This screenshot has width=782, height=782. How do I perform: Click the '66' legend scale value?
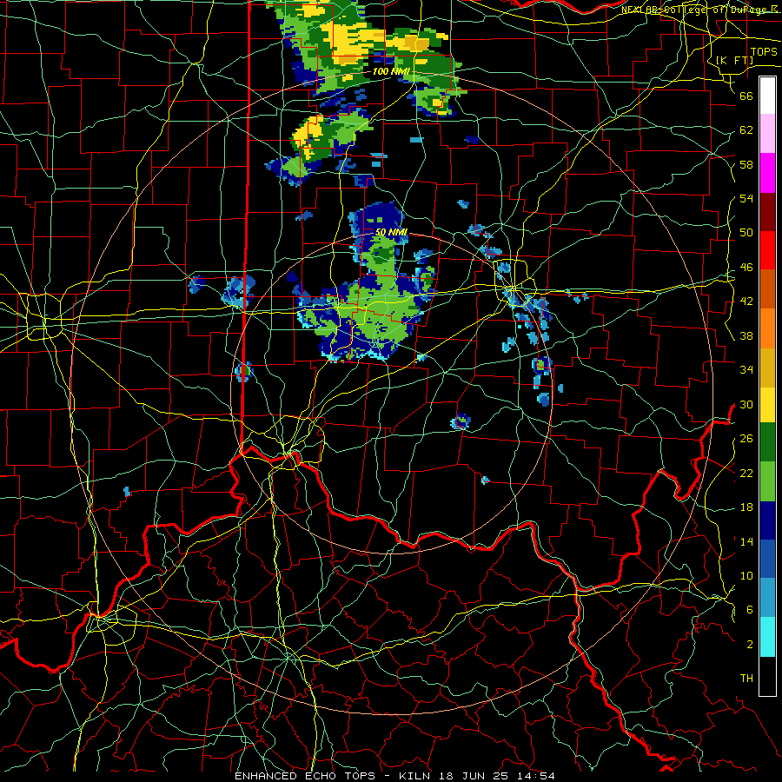click(746, 96)
